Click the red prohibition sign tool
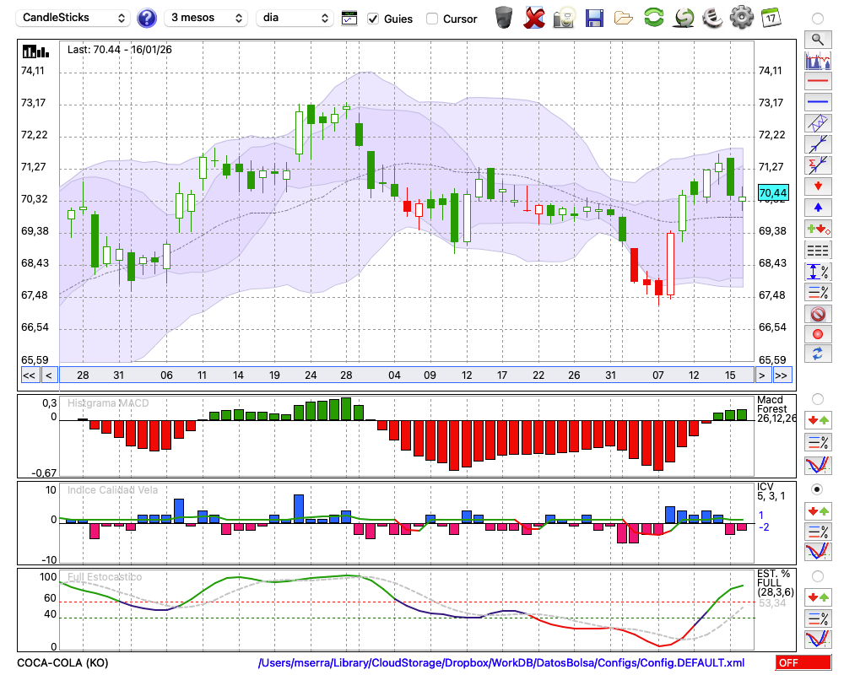 point(817,314)
